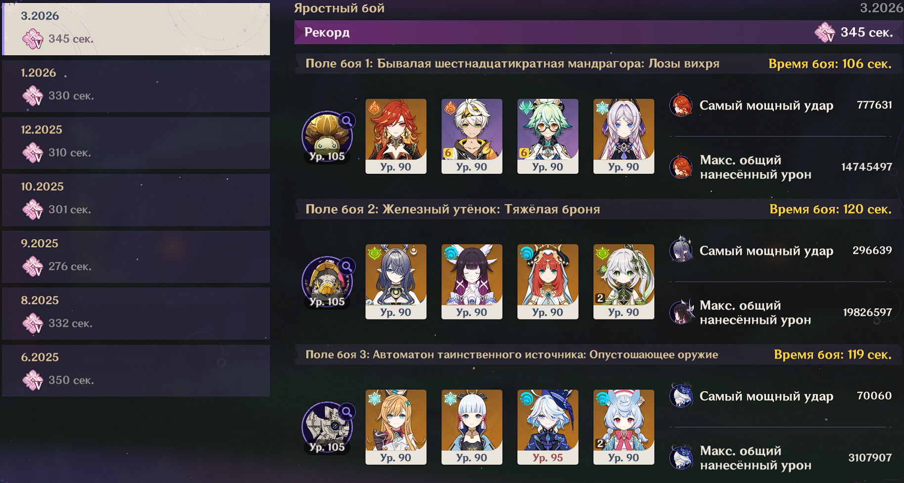Click the difficulty medal icon in Рекорд bar
The width and height of the screenshot is (904, 483).
(824, 33)
